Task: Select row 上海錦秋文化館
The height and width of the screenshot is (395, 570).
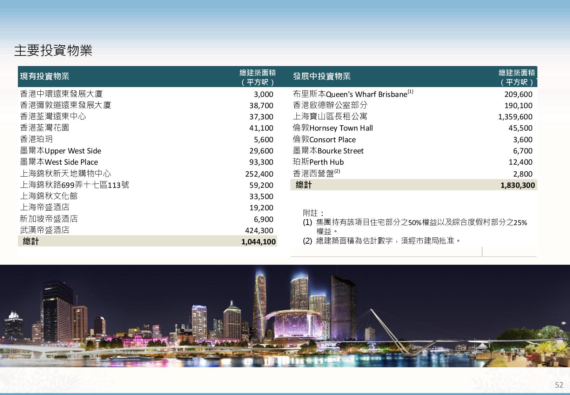Action: pyautogui.click(x=147, y=196)
